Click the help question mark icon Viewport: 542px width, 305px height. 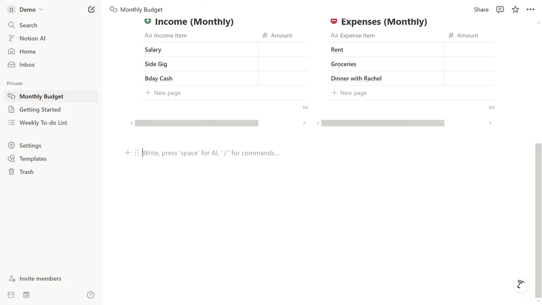pyautogui.click(x=91, y=295)
